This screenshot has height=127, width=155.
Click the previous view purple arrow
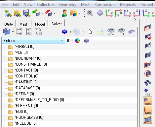coord(100,13)
